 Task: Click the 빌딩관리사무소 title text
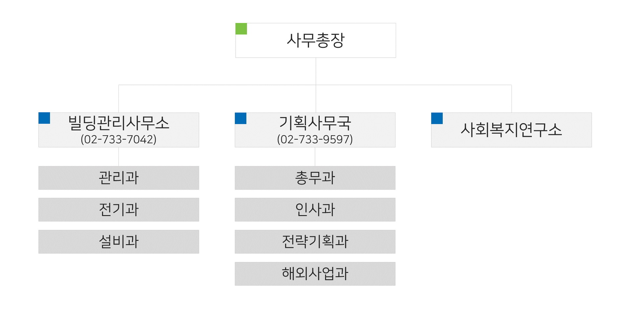pyautogui.click(x=119, y=123)
